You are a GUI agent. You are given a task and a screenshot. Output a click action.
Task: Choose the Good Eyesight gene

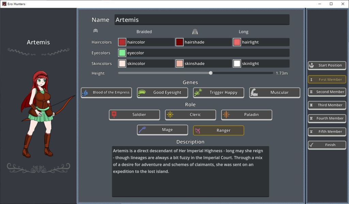(163, 93)
